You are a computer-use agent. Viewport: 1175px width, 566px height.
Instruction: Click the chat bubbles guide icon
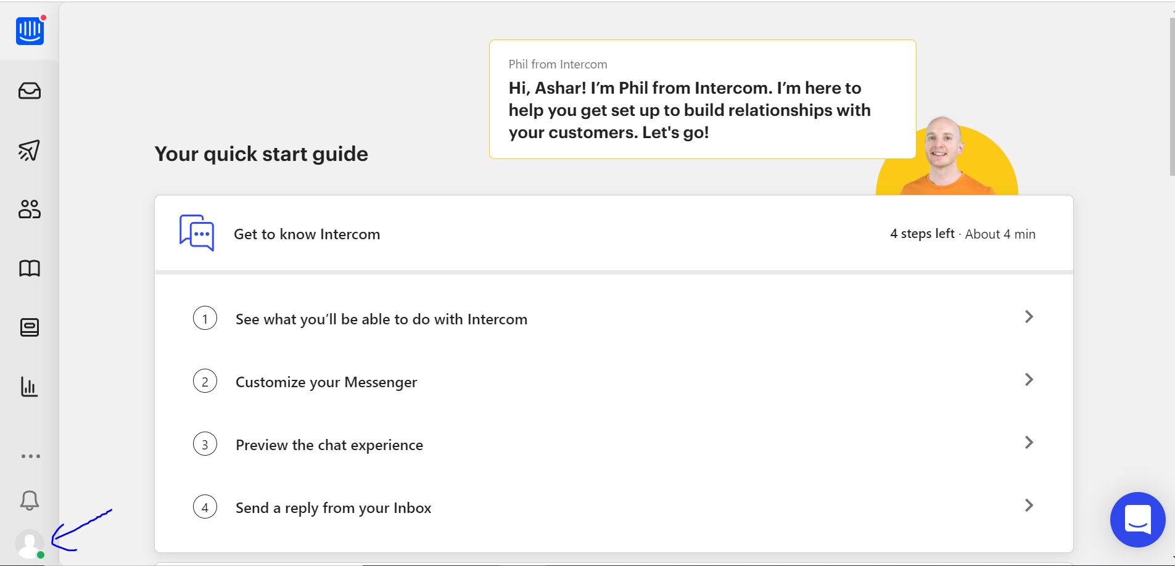[x=197, y=233]
